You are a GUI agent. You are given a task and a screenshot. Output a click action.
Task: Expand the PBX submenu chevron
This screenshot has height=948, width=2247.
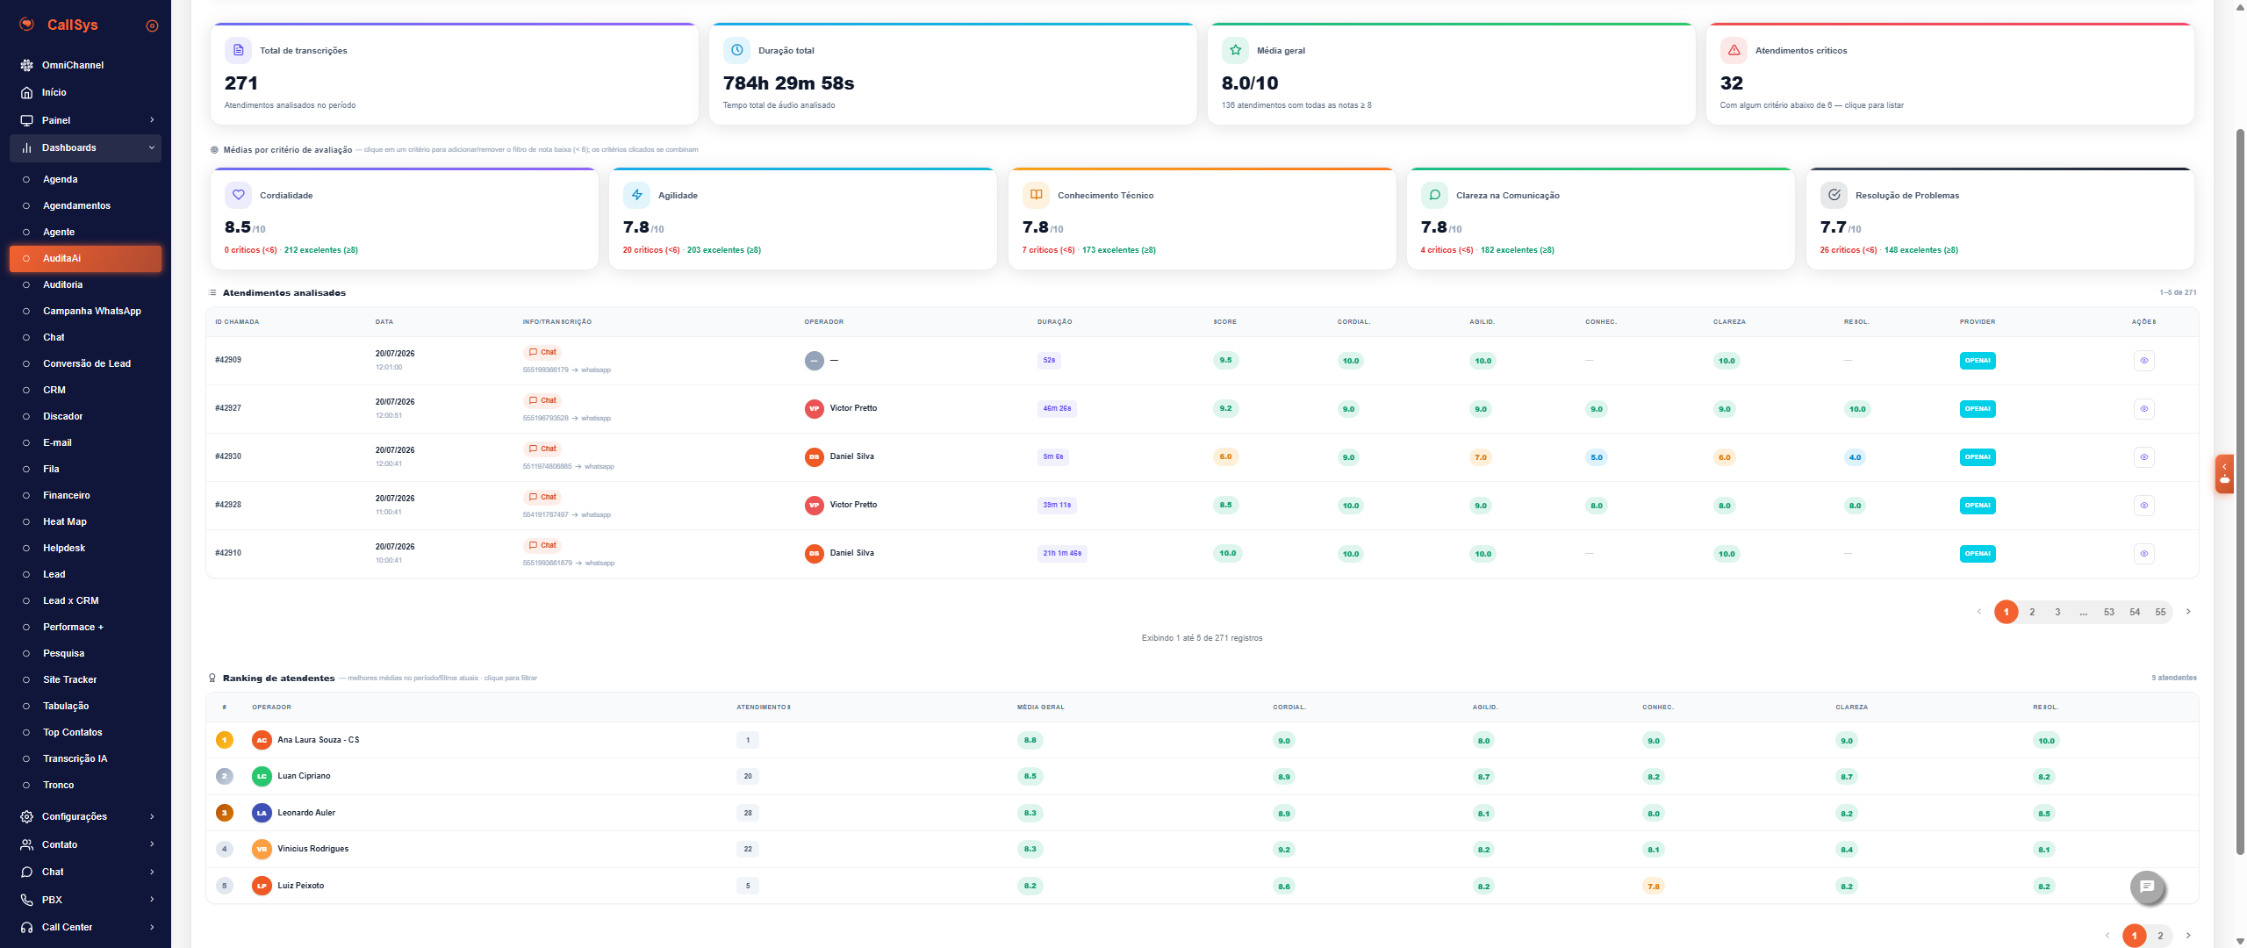152,900
